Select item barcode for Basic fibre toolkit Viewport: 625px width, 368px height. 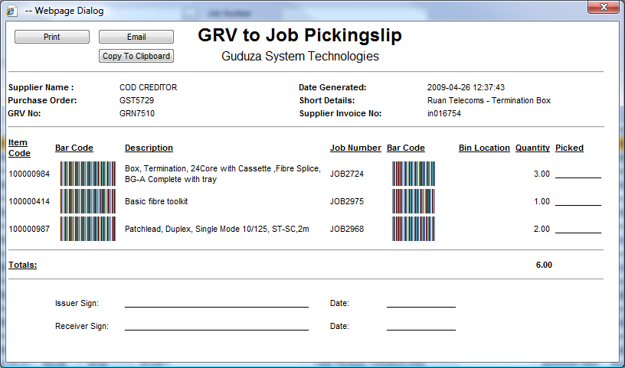tap(87, 201)
